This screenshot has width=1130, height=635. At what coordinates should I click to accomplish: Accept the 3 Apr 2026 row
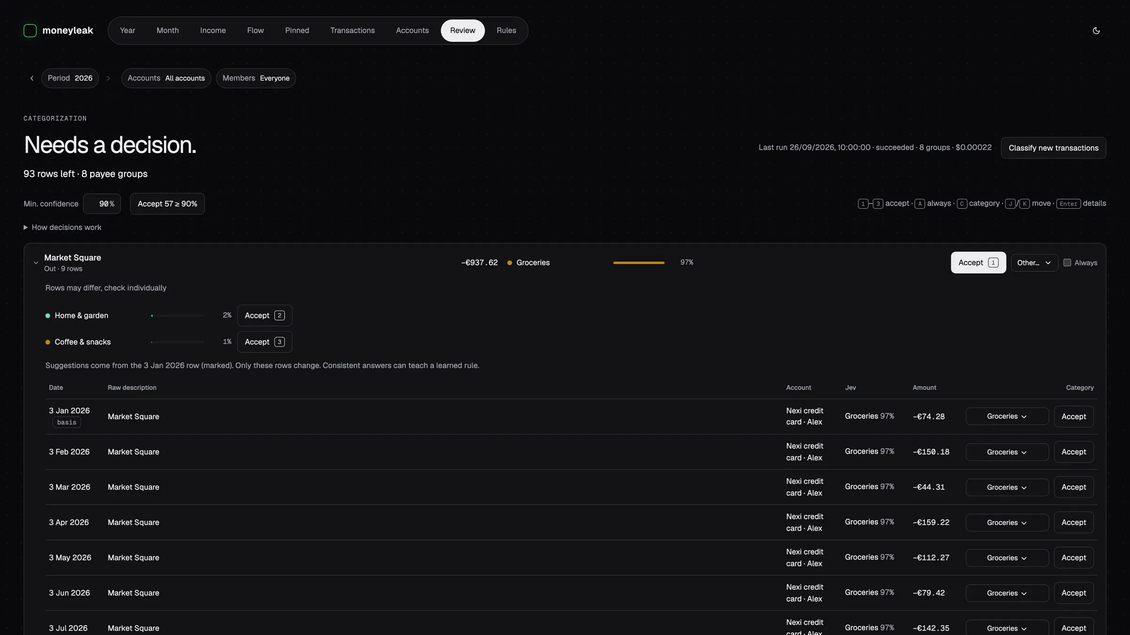coord(1074,523)
